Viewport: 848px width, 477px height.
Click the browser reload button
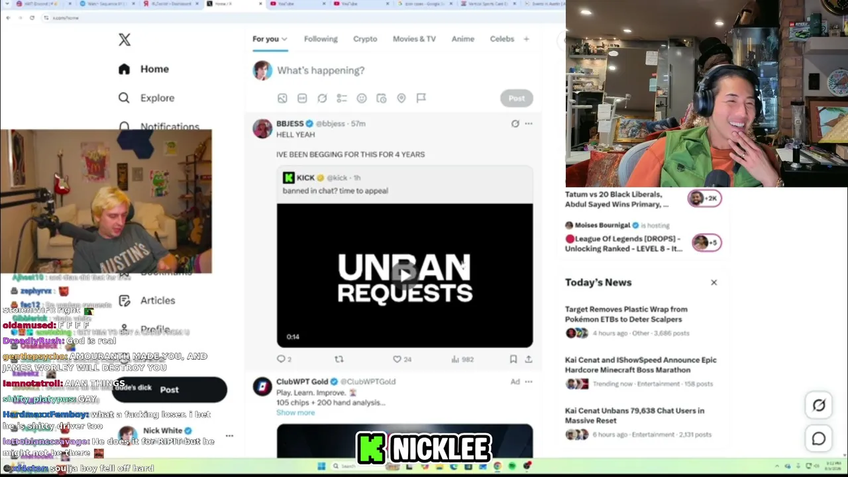coord(32,18)
